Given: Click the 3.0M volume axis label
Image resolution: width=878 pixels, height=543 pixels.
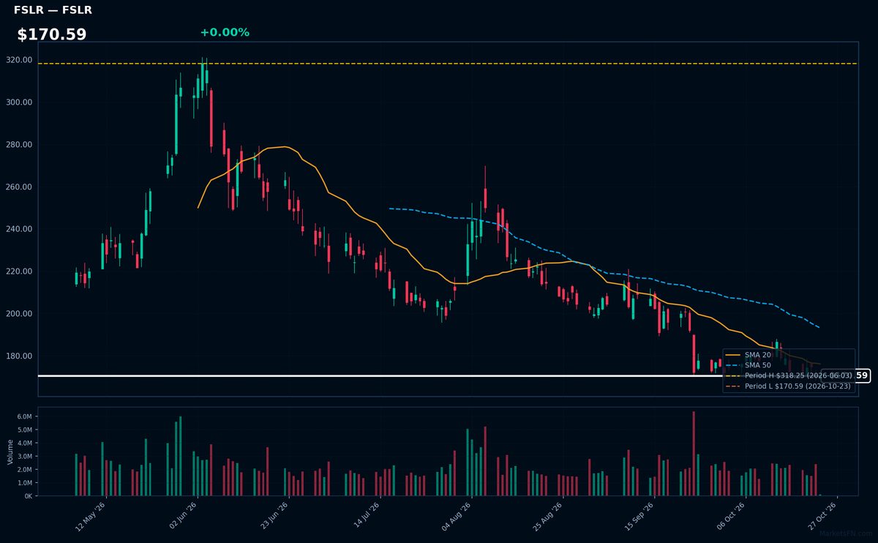Looking at the screenshot, I should pyautogui.click(x=23, y=456).
